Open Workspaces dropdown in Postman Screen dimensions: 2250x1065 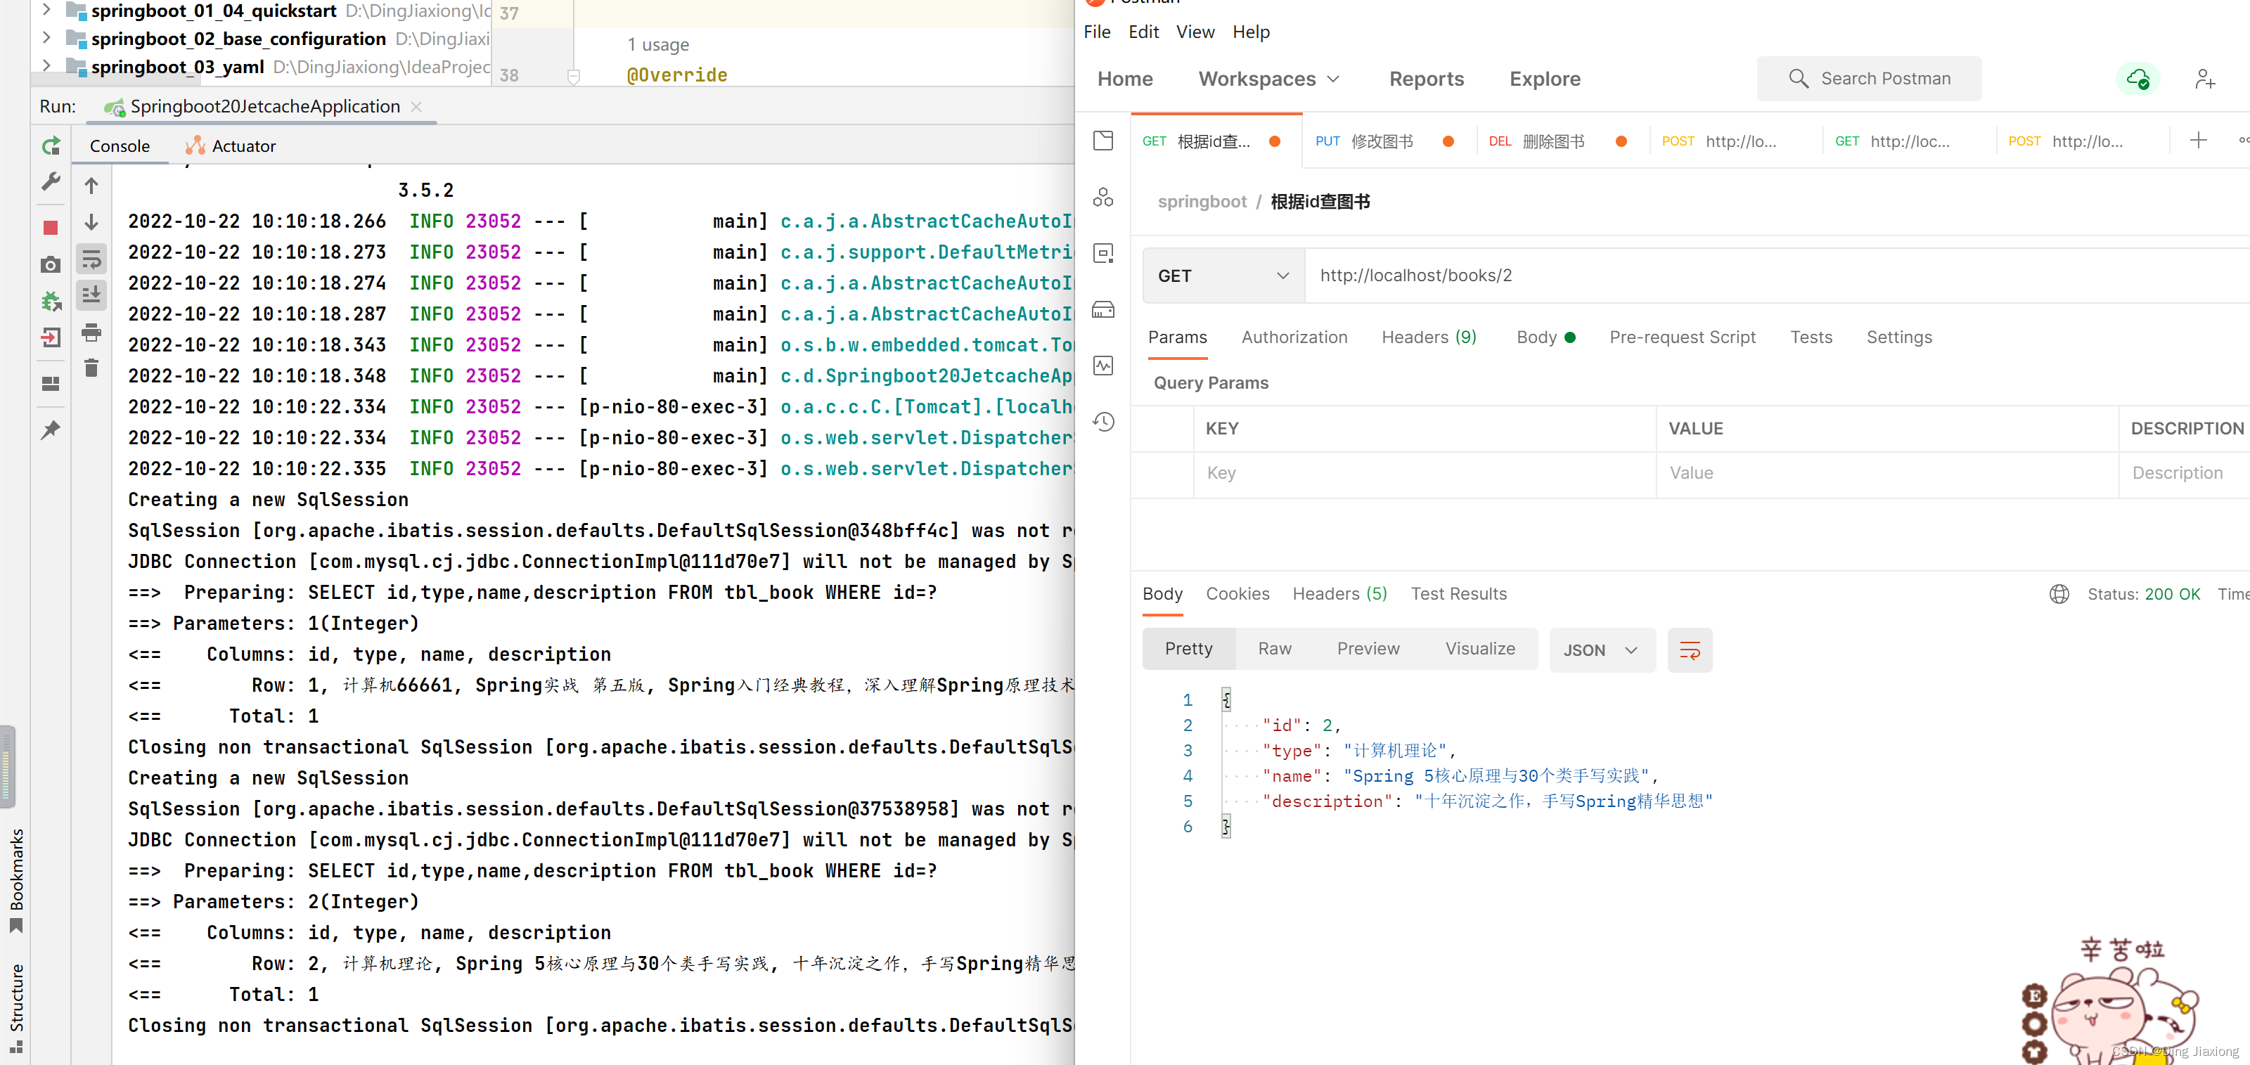(1268, 79)
